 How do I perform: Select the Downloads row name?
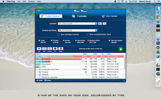tap(46, 59)
